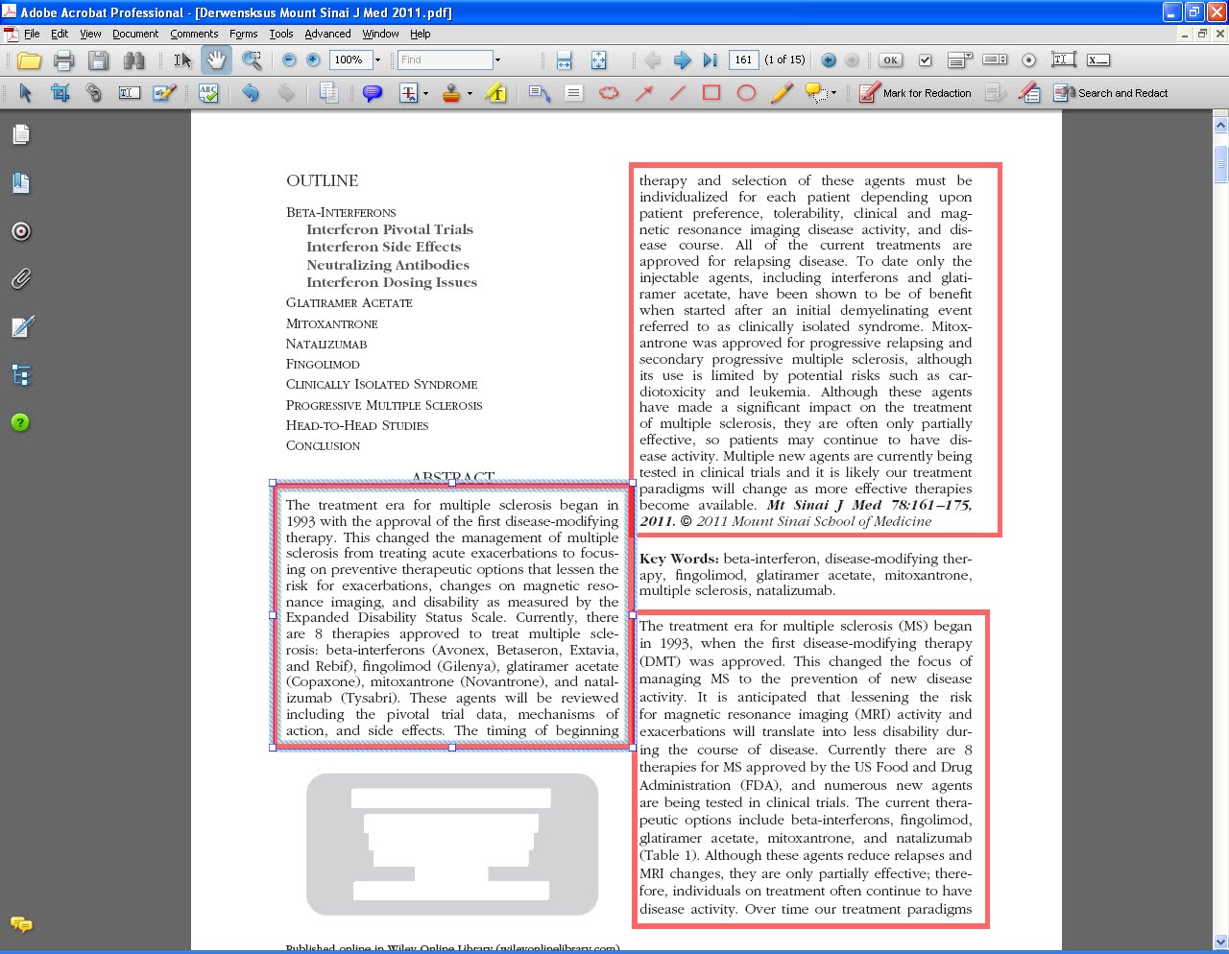Set the view to Fit Width

coord(565,60)
